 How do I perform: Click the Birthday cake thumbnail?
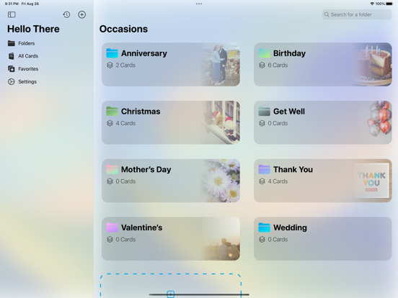click(372, 64)
